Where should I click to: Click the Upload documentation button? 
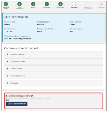[17, 104]
